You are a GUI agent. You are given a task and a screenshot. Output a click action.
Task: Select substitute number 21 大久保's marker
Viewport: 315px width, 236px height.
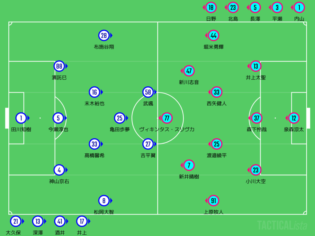click(15, 221)
